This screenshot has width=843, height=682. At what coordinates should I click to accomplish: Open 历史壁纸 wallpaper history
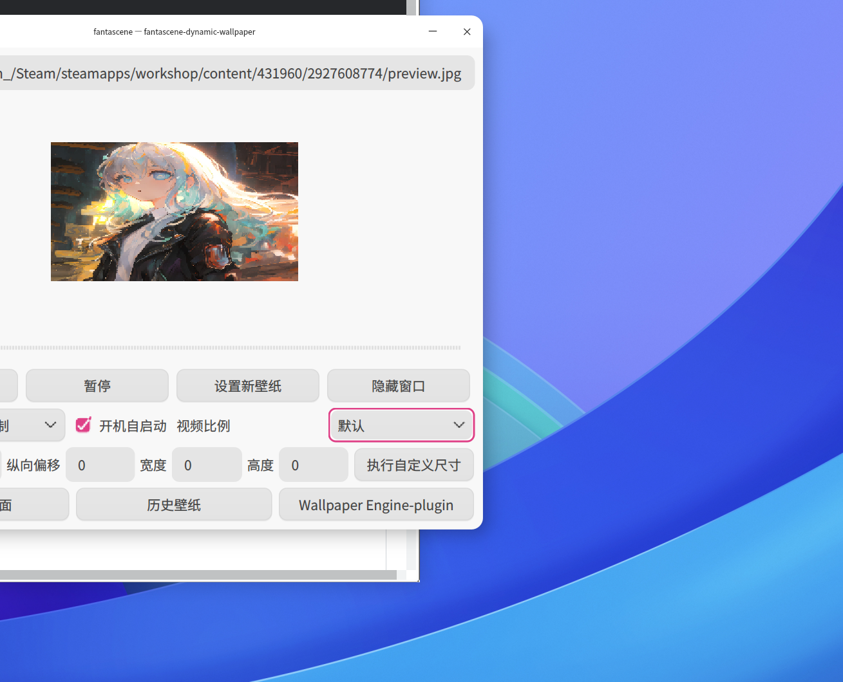[174, 505]
